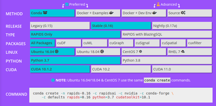Click Ubuntu logo next to Ubuntu 18.04
Screen dimensions: 216x106
click(102, 52)
